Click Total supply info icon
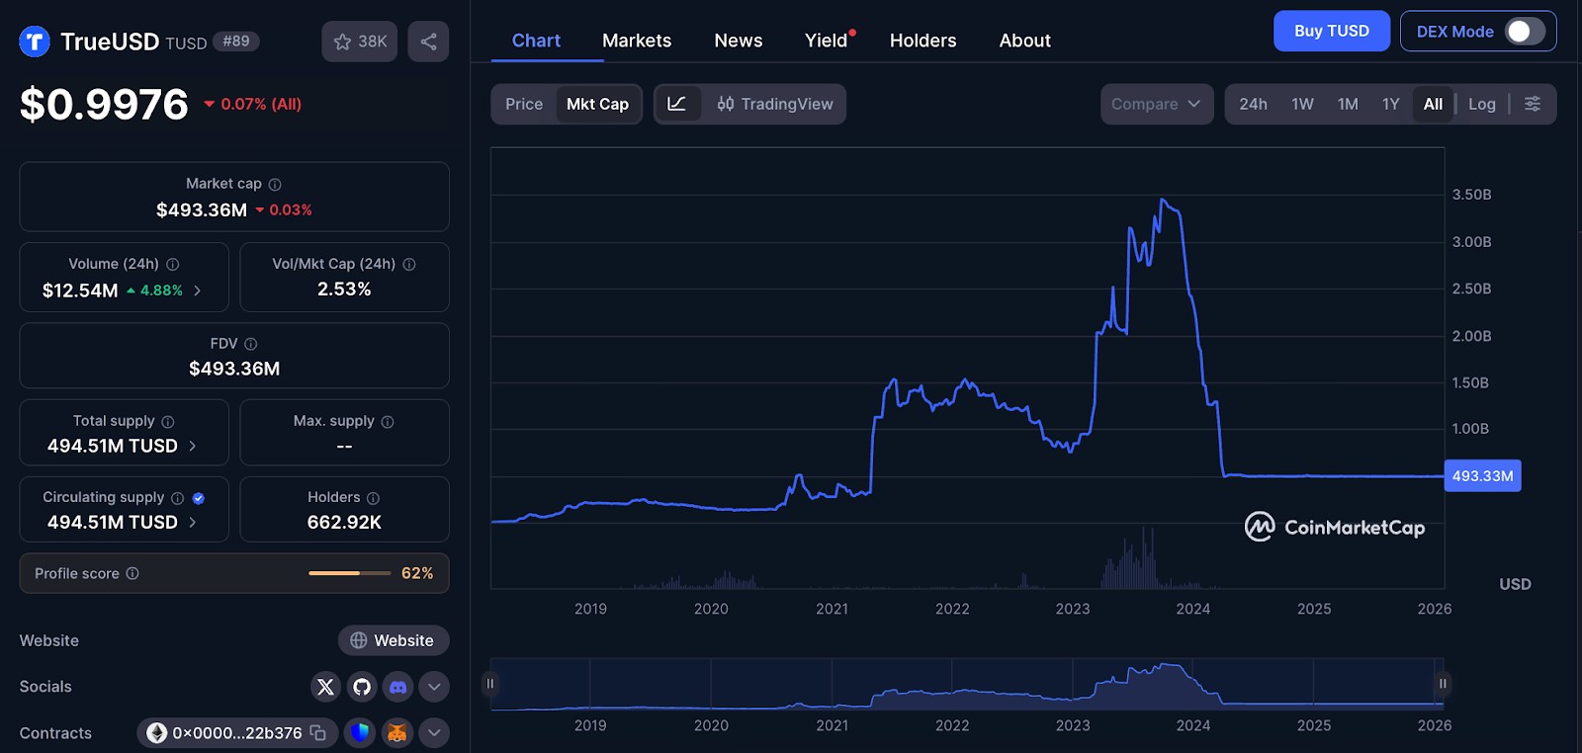 [x=168, y=422]
